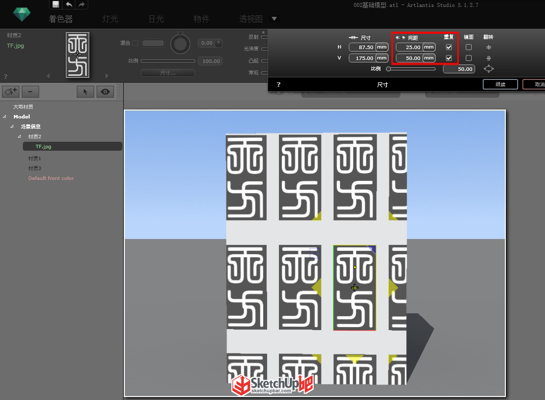Image resolution: width=545 pixels, height=400 pixels.
Task: Switch to 灯光 lights tab
Action: point(110,19)
